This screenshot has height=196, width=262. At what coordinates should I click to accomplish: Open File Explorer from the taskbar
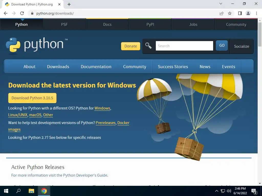31,191
